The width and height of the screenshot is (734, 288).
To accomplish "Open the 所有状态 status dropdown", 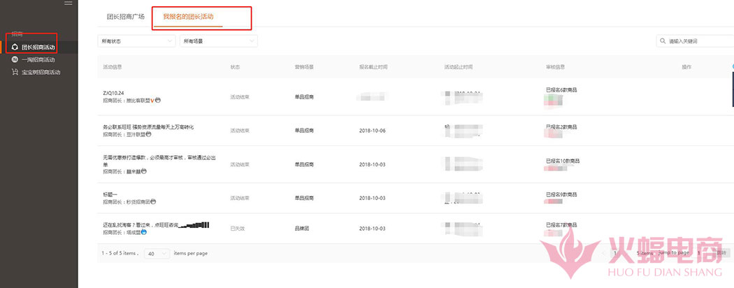I will [x=136, y=41].
